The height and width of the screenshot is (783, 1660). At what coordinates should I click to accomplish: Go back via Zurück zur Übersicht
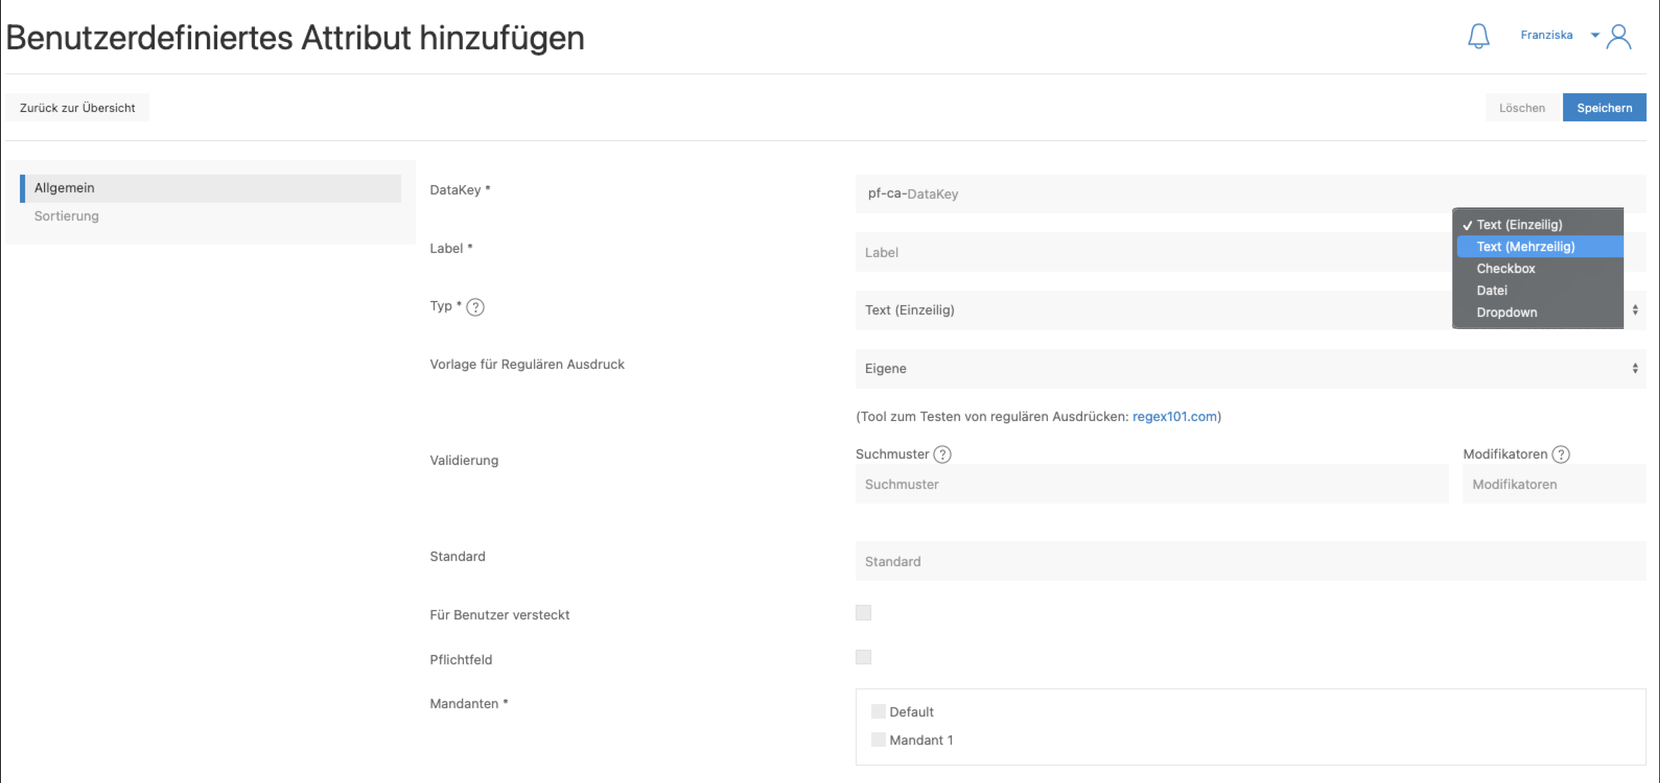77,108
